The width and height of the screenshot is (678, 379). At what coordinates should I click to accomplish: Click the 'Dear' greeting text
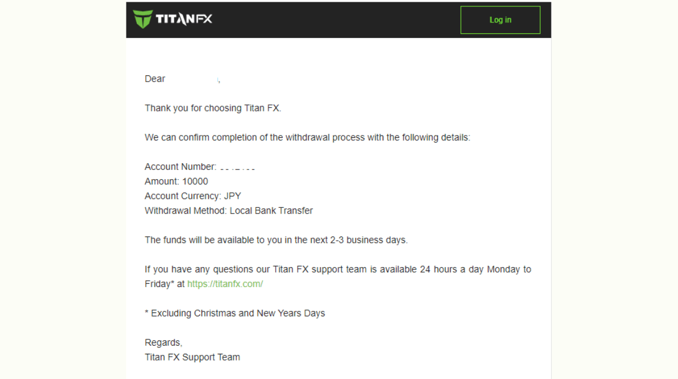(155, 79)
